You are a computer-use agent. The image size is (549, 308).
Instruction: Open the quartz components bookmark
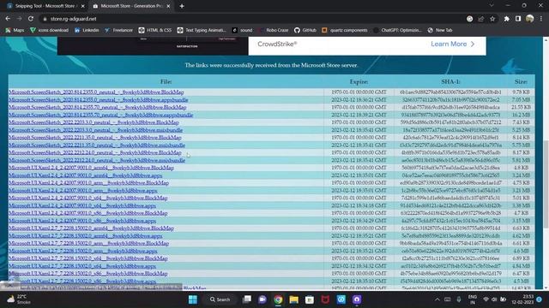pos(345,30)
